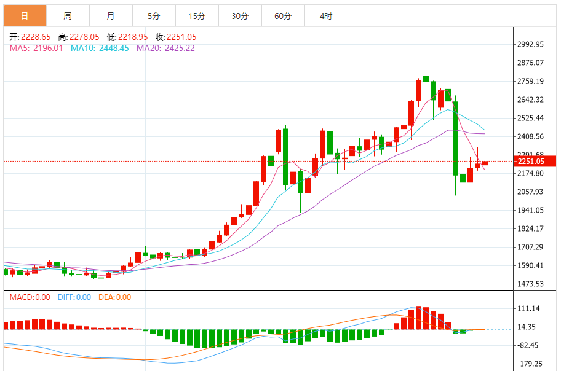Click the MA10: 2448.45 indicator label
This screenshot has width=561, height=371.
point(100,48)
